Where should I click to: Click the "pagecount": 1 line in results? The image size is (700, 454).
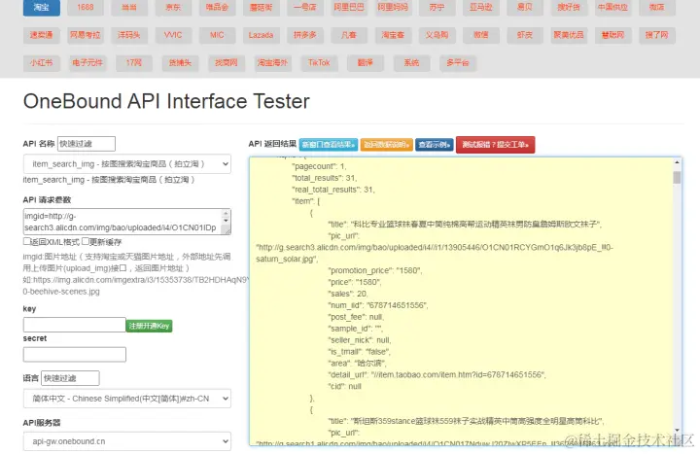[319, 166]
